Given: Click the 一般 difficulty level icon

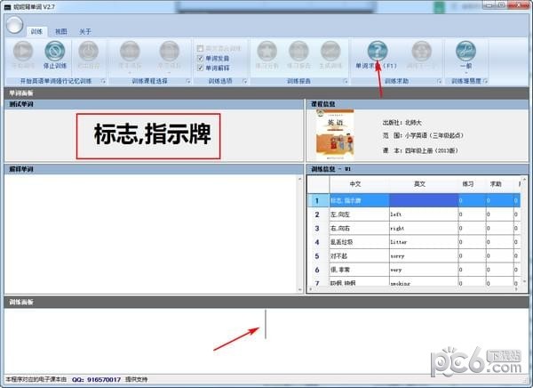Looking at the screenshot, I should 465,51.
